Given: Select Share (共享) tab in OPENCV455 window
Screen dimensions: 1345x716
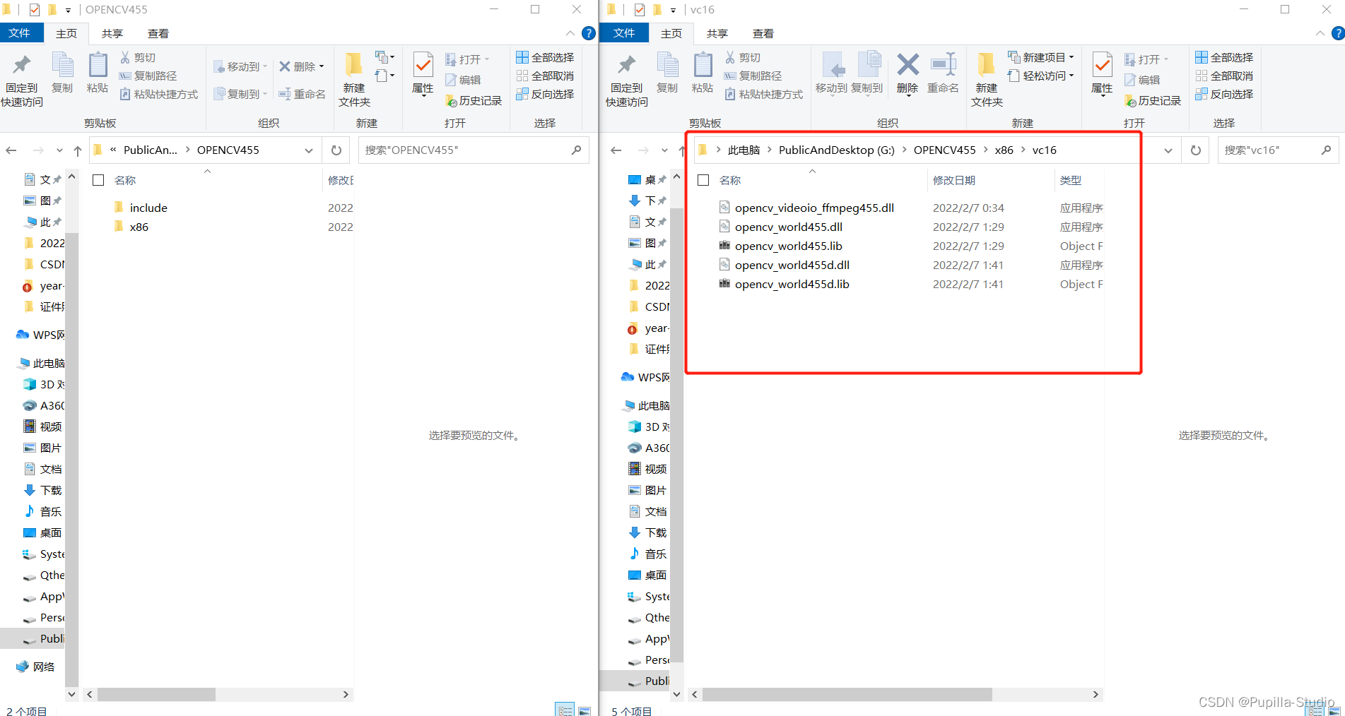Looking at the screenshot, I should [112, 33].
